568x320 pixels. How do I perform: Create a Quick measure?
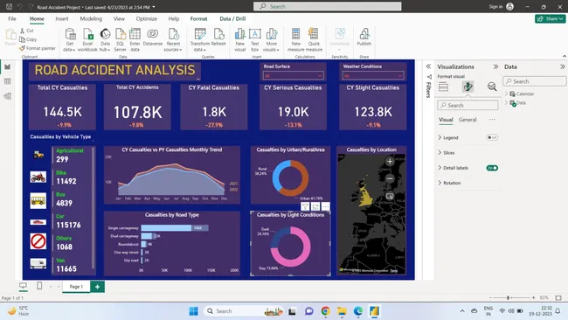314,40
